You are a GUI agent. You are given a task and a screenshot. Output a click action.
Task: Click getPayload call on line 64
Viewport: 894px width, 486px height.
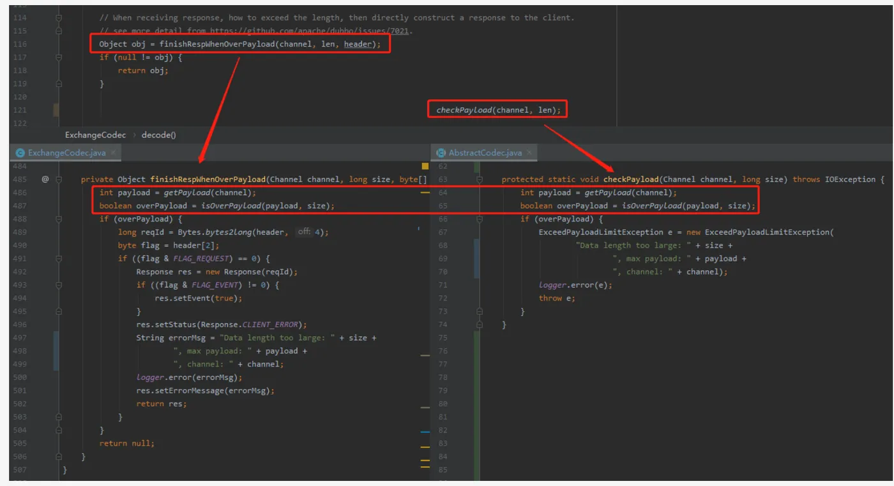608,193
